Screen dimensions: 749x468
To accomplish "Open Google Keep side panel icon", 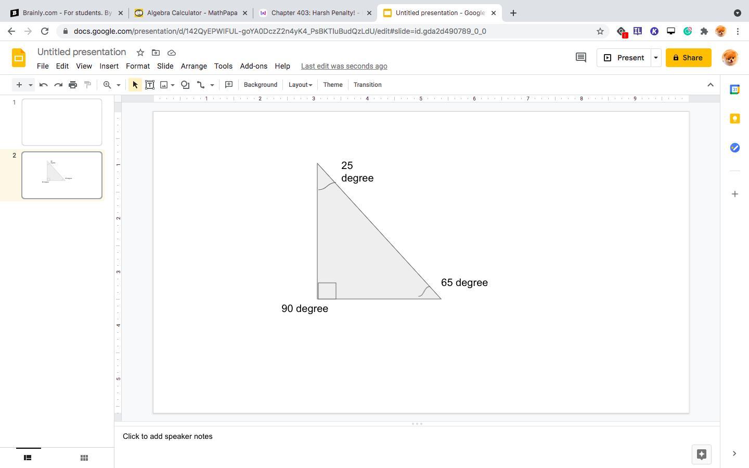I will pyautogui.click(x=735, y=119).
